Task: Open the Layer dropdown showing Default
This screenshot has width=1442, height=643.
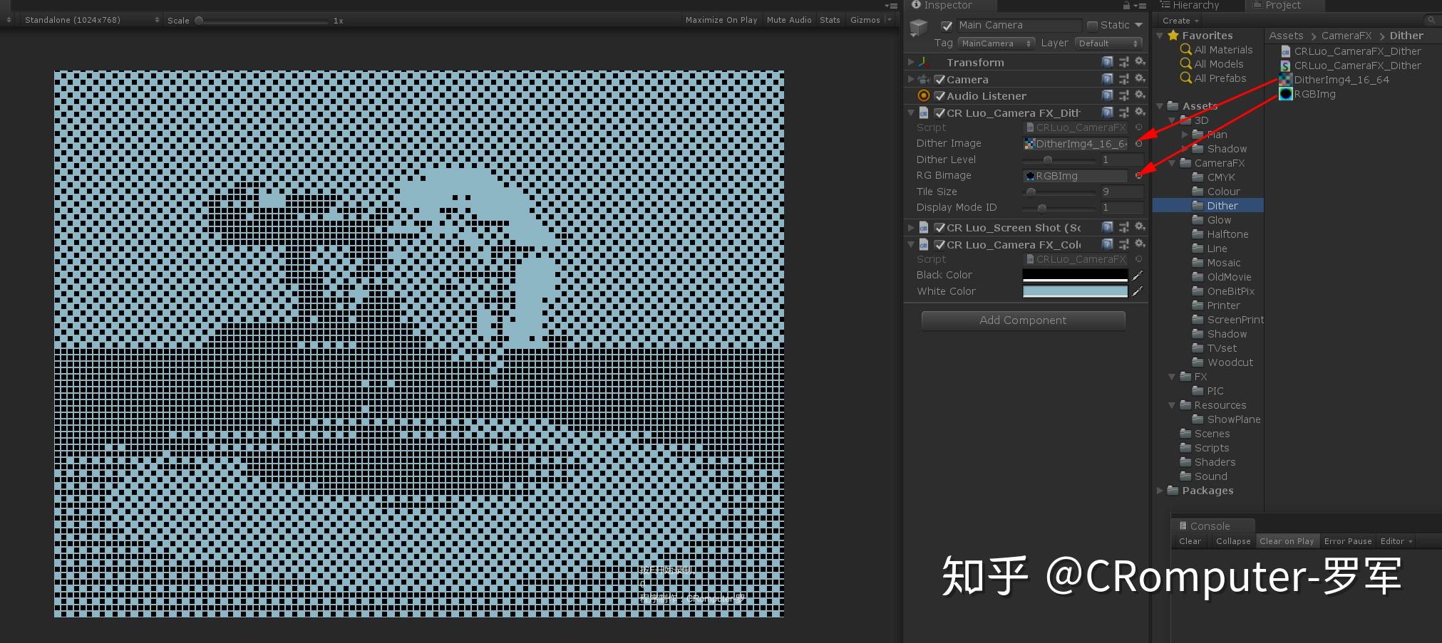Action: point(1108,43)
